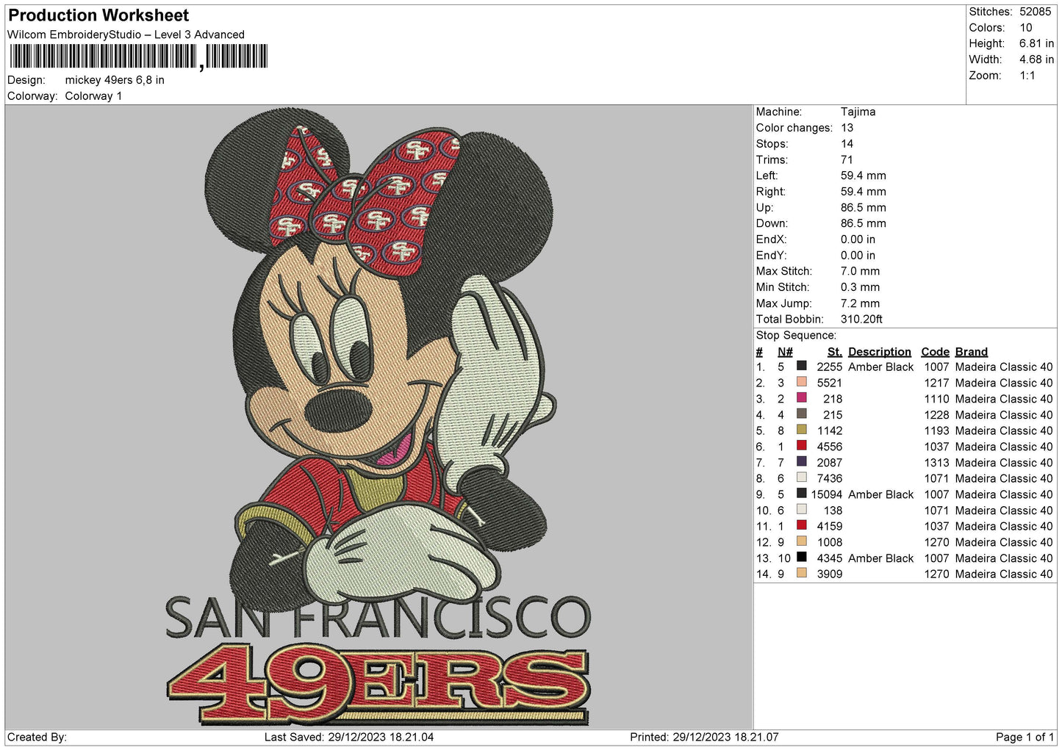This screenshot has width=1062, height=750.
Task: Select 'Wilcom EmbroideryStudio – Level 3 Advanced' text
Action: coord(126,35)
